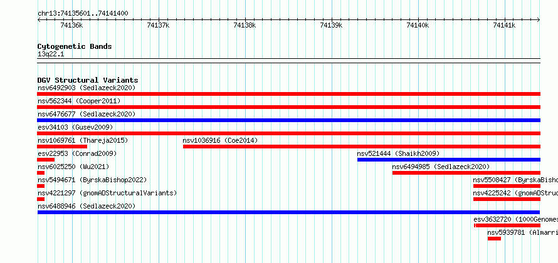Open nsv5494671 (ByrskaBishop2022) variant label
This screenshot has height=263, width=558.
[92, 180]
